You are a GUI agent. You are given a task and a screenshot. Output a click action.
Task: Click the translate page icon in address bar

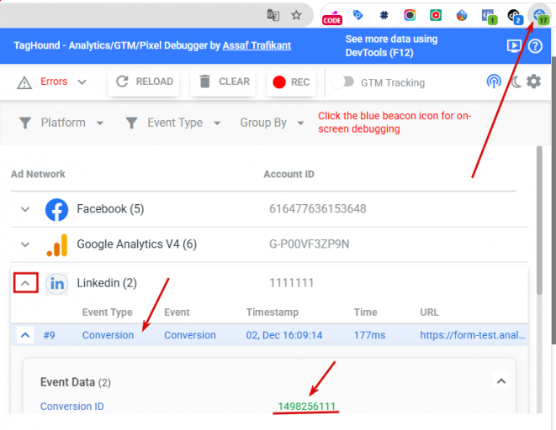pos(273,15)
